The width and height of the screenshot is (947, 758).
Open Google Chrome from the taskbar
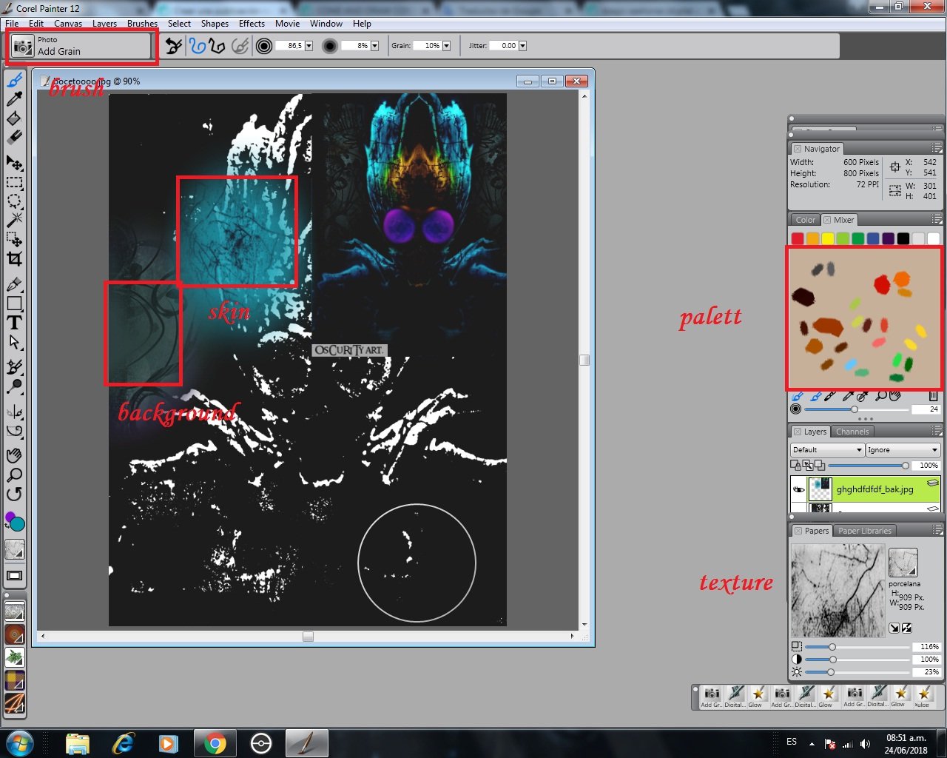(x=215, y=742)
